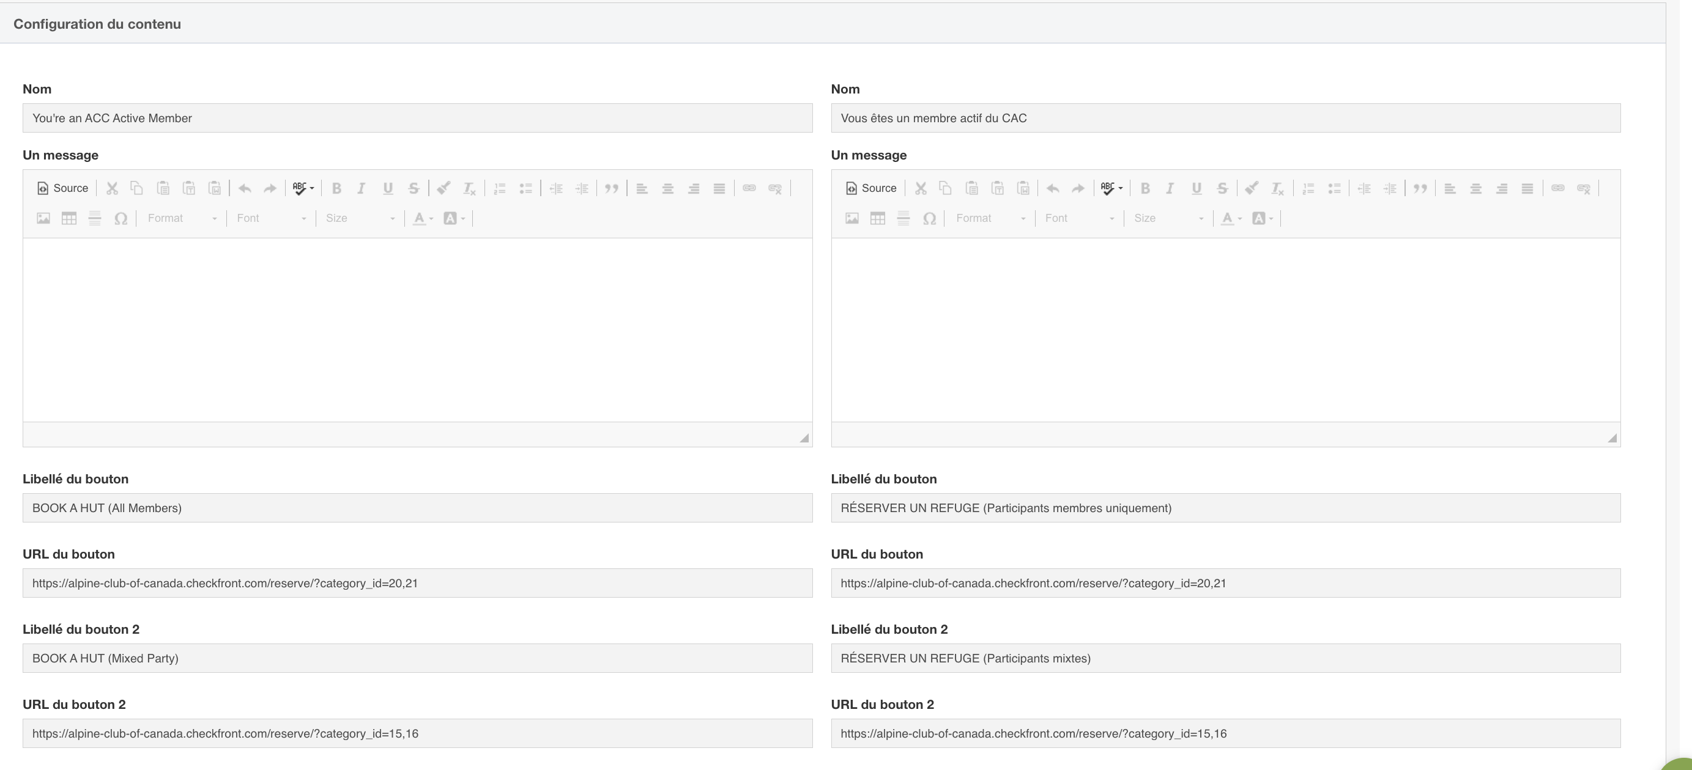Open background color picker in right editor
The width and height of the screenshot is (1692, 770).
pos(1263,219)
